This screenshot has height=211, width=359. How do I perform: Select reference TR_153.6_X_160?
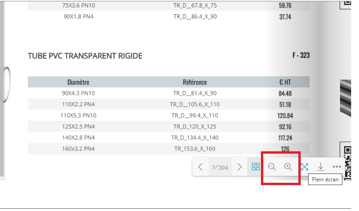[x=195, y=149]
